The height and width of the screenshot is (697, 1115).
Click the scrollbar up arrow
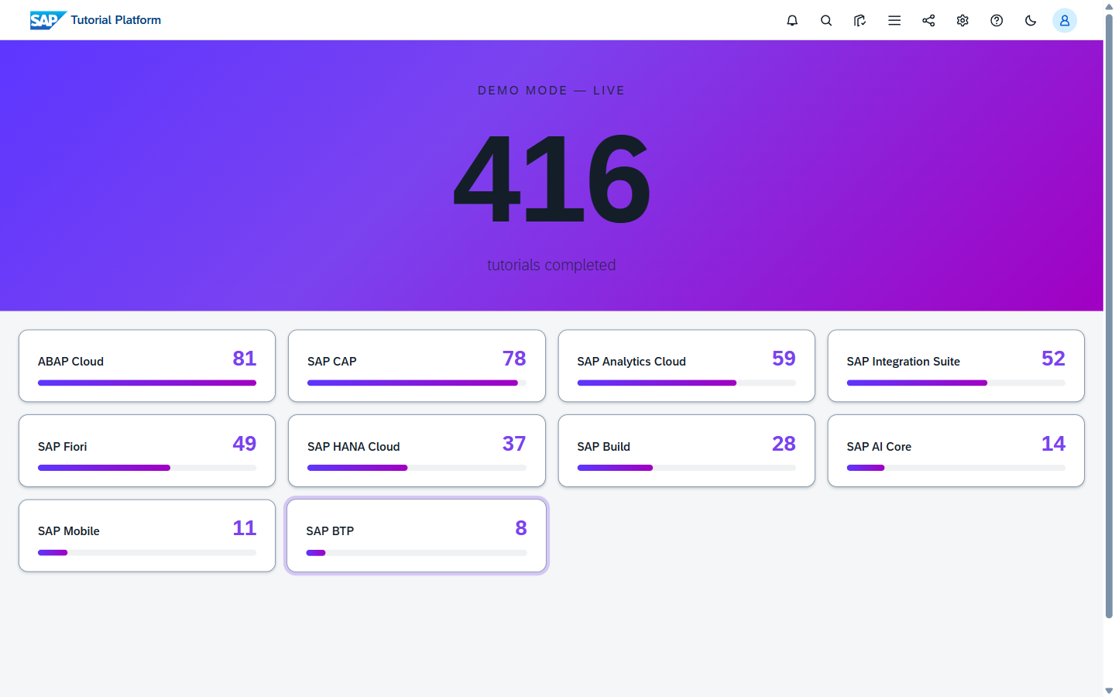(x=1109, y=6)
